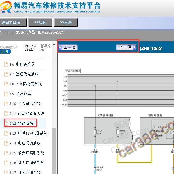Click the 前舱电器盒 label

155,115
